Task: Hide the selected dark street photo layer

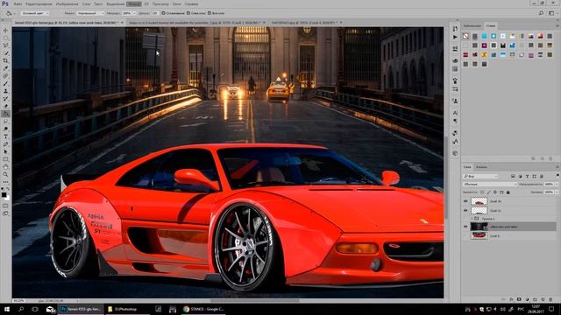Action: tap(465, 227)
